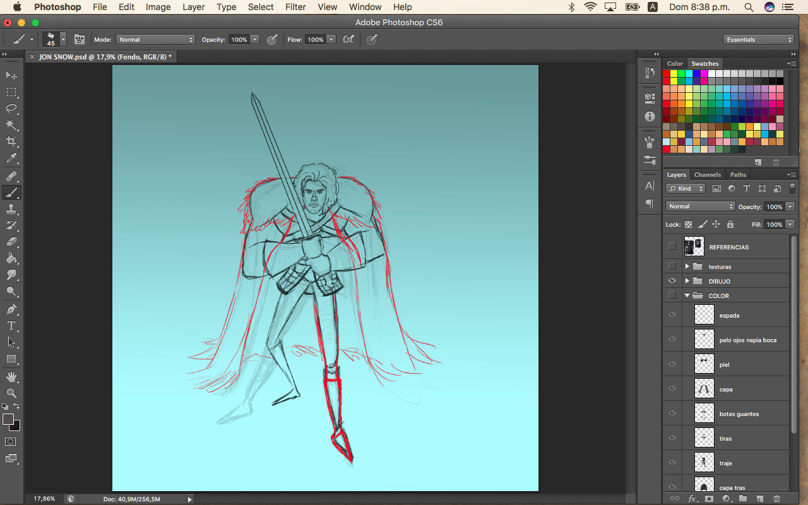808x505 pixels.
Task: Open the collapsed Character panel icon
Action: 650,186
